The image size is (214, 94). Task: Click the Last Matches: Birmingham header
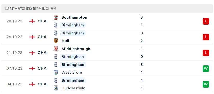tap(31, 9)
